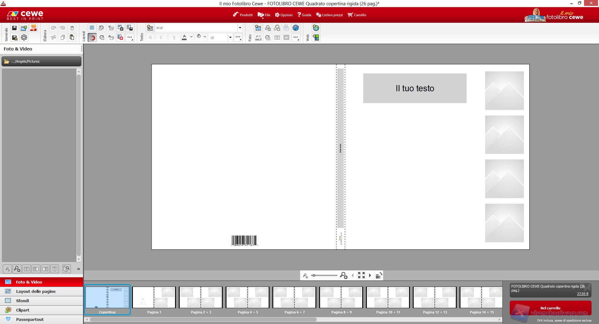Select the Pagina 4 + 5 thumbnail
Screen dimensions: 599x324
coord(247,298)
